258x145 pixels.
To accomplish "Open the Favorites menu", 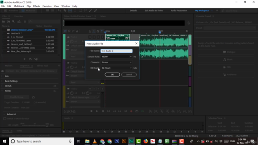I will tap(47, 6).
